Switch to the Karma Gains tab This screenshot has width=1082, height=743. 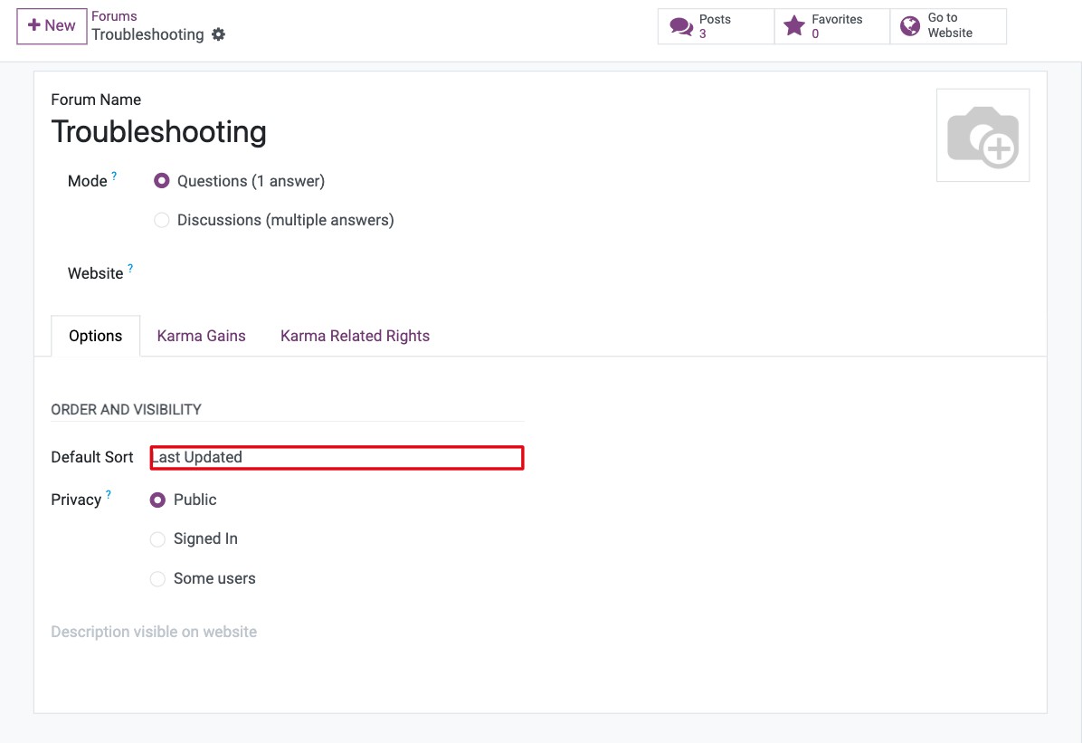pos(202,337)
